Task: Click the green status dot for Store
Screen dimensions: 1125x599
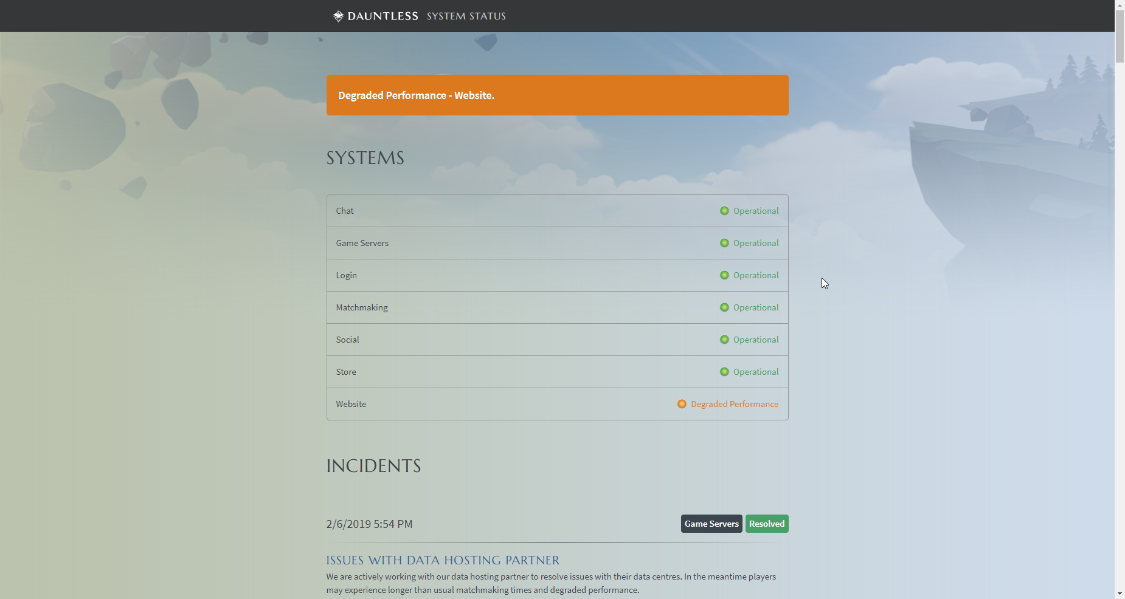Action: 724,372
